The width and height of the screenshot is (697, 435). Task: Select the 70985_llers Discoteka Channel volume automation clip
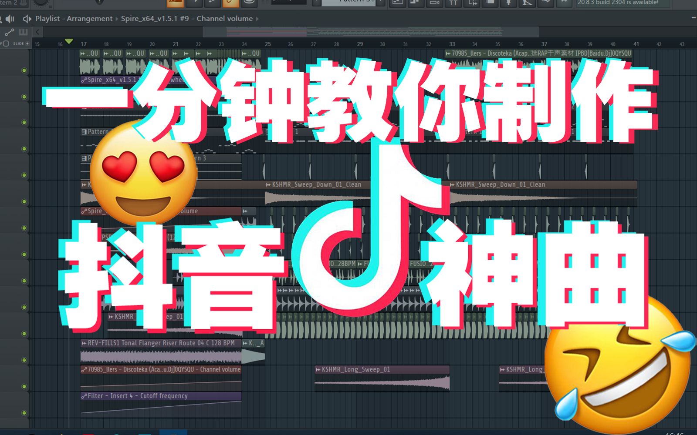(x=161, y=378)
